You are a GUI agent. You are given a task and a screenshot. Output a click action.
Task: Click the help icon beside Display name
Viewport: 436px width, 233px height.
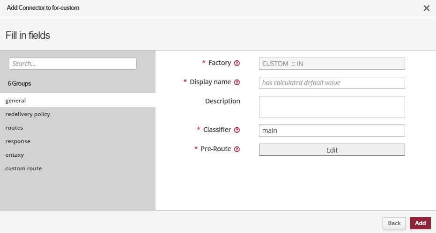pos(237,82)
